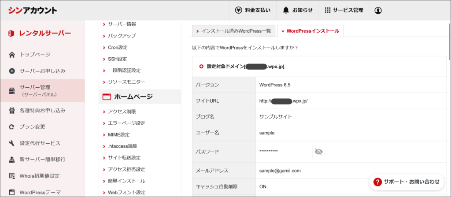Click the window icon beside WordPressテーマ
The height and width of the screenshot is (197, 451).
tap(12, 192)
